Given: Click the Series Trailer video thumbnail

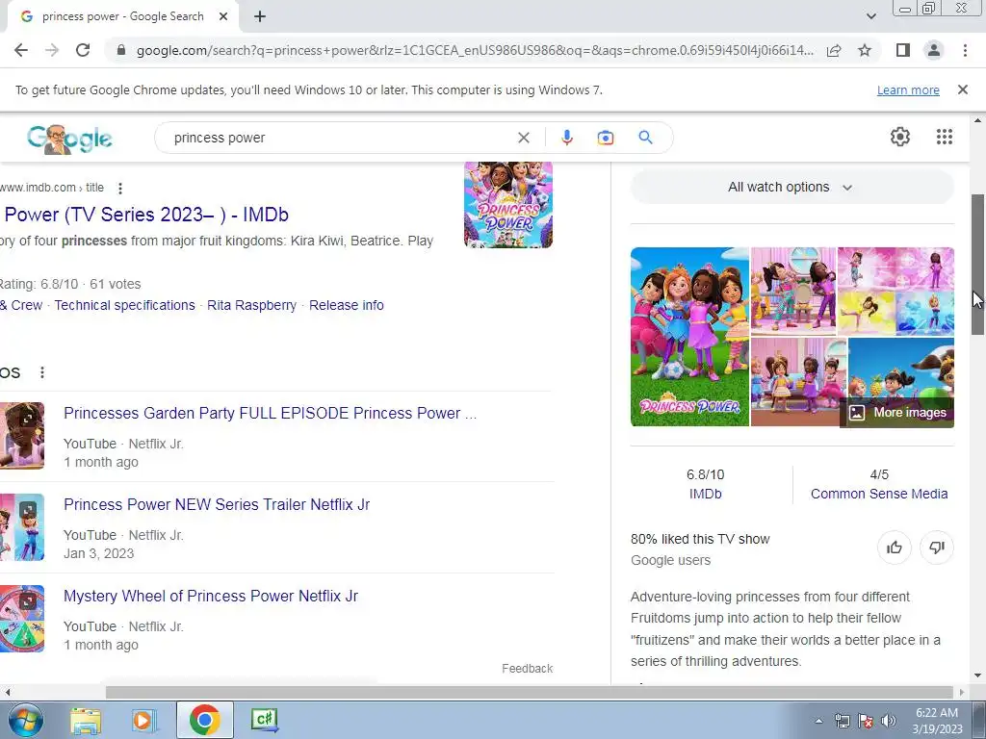Looking at the screenshot, I should (22, 527).
